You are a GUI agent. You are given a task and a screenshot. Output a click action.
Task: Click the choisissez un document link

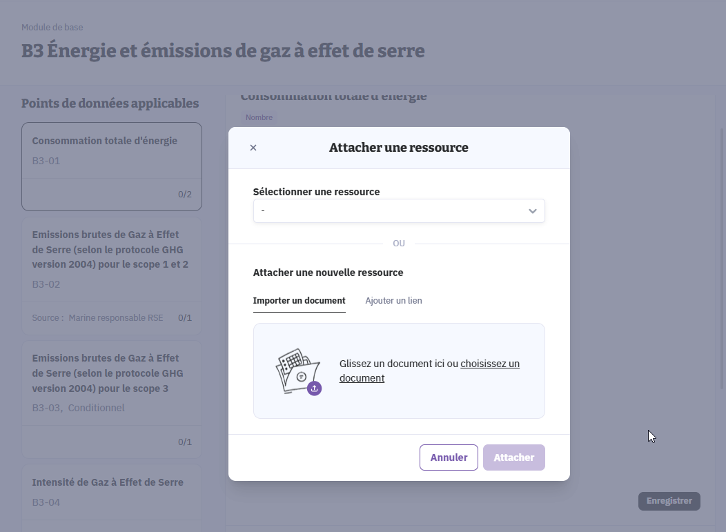tap(489, 364)
